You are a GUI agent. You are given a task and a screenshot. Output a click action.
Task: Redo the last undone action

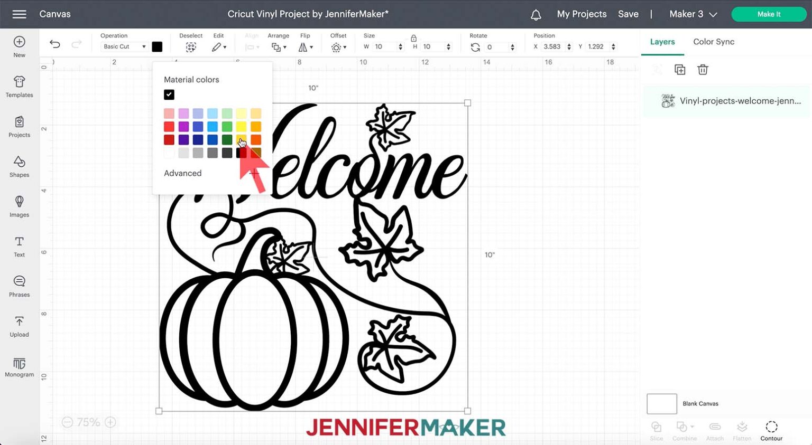pos(77,44)
